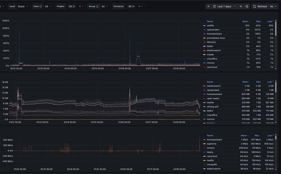This screenshot has width=281, height=174.
Task: Sort memory panel legend by Mean column
Action: click(x=244, y=81)
